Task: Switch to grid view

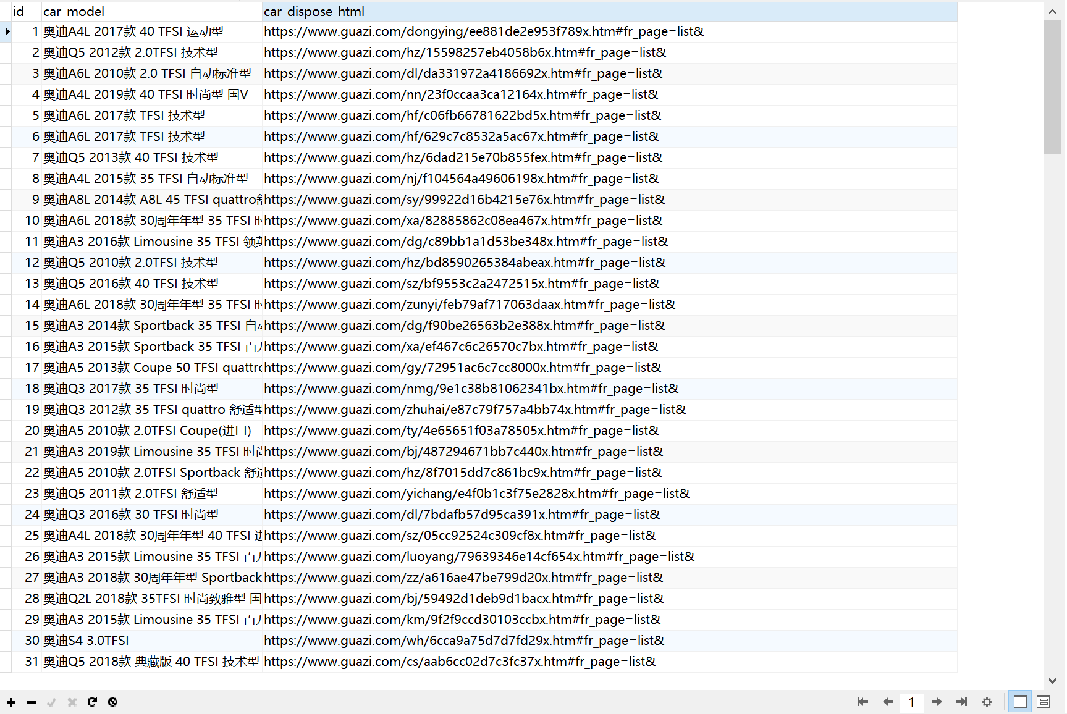Action: click(x=1020, y=702)
